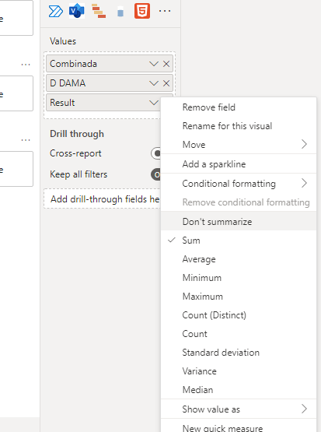Choose Remove field from context menu
This screenshot has height=432, width=321.
pyautogui.click(x=239, y=107)
